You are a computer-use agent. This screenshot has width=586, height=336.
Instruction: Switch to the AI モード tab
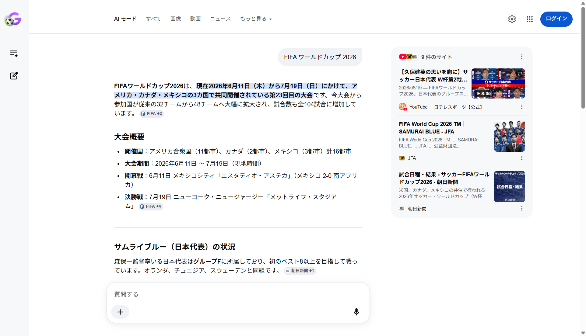(x=125, y=19)
